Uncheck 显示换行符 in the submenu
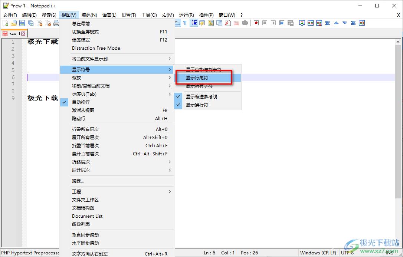 pos(197,105)
